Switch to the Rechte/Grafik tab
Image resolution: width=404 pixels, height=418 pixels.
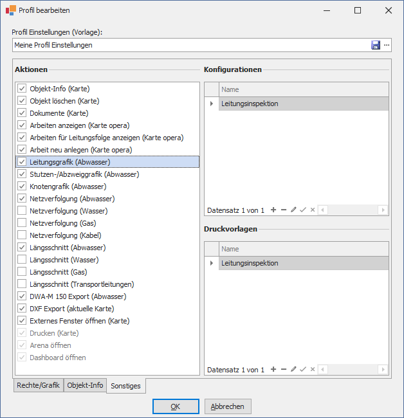[x=39, y=385]
